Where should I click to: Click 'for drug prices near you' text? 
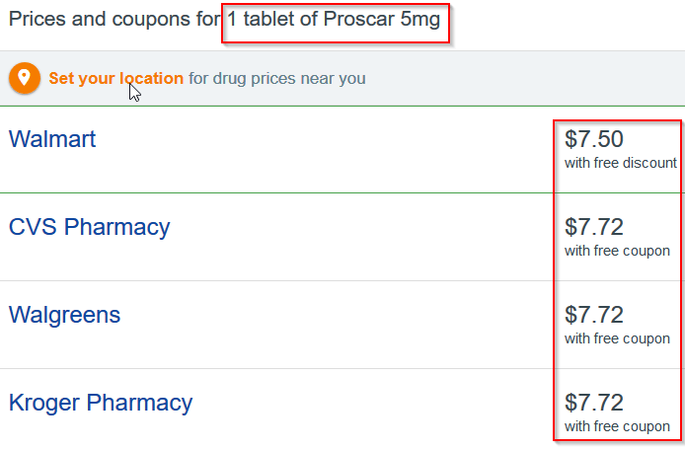[x=277, y=79]
